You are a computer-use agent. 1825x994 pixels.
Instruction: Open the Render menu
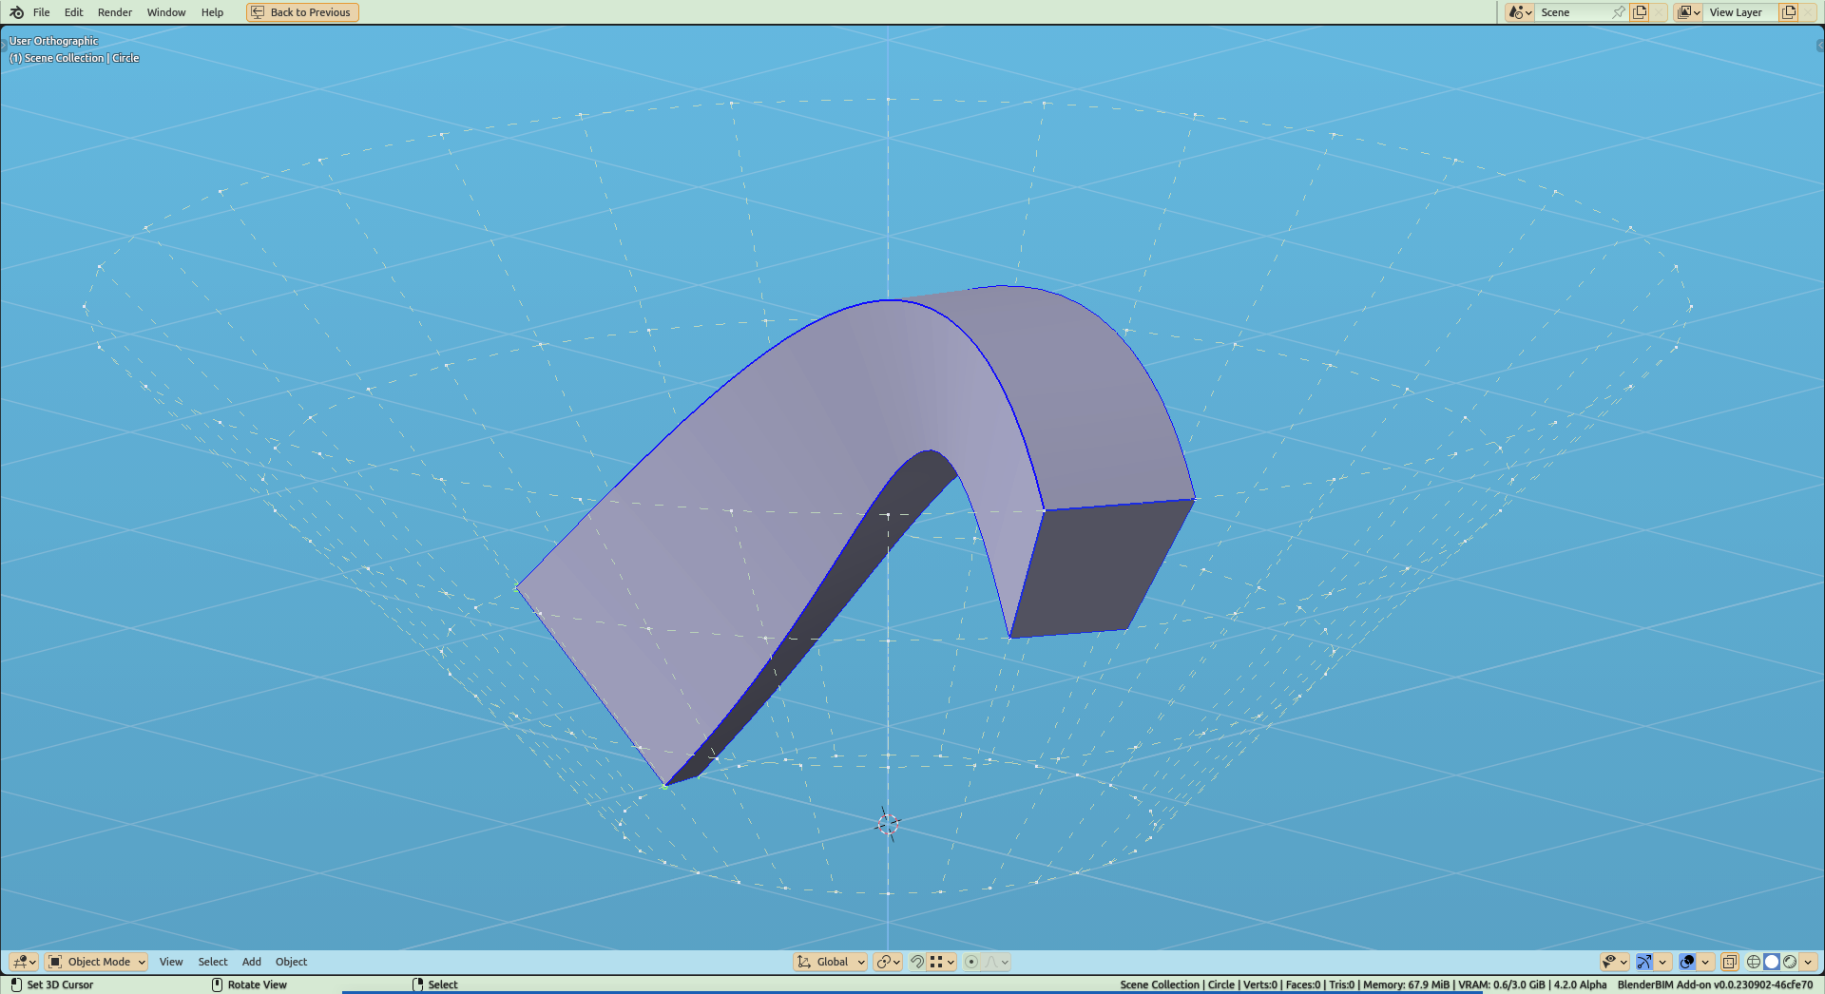click(x=115, y=12)
